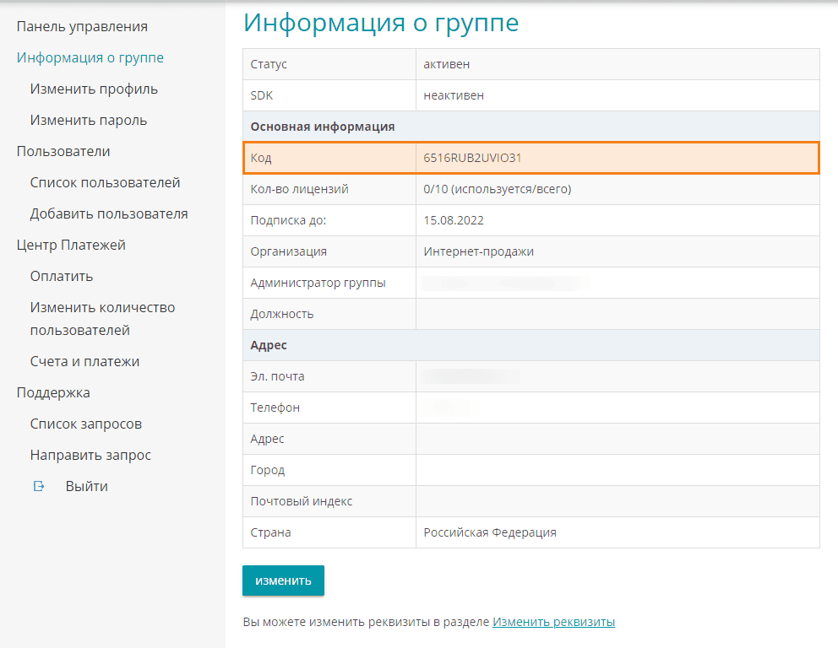
Task: Click the Телефон label
Action: point(275,408)
